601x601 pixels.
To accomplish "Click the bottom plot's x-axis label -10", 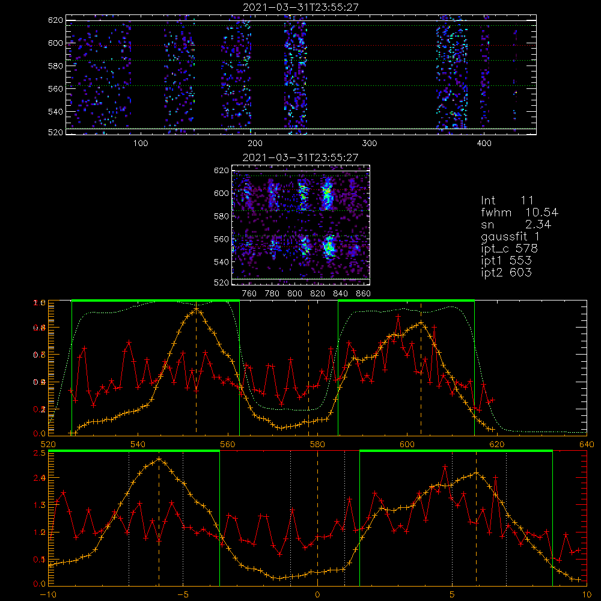I will point(48,595).
